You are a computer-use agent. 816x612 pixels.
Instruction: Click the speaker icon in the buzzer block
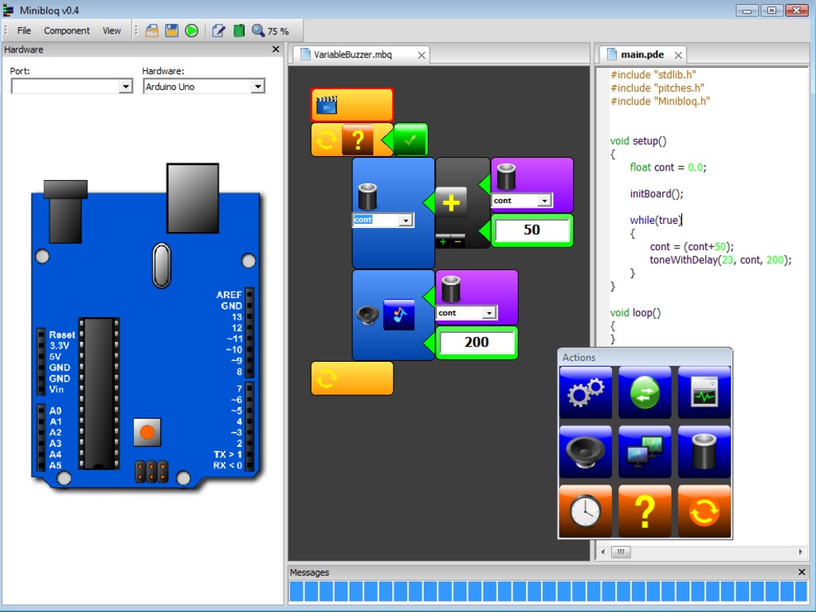point(367,315)
